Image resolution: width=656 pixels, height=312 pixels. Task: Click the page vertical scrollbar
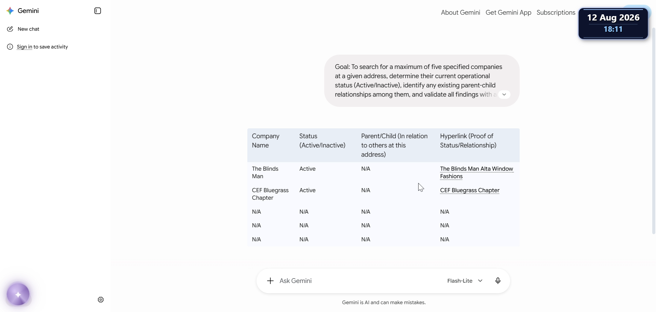(x=654, y=130)
